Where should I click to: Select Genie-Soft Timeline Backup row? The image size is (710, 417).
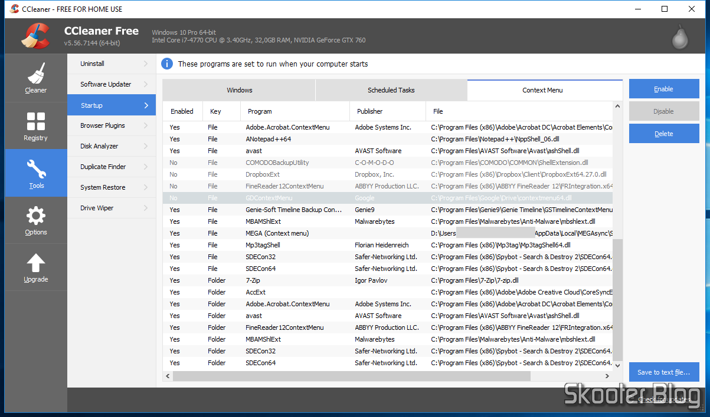[388, 210]
